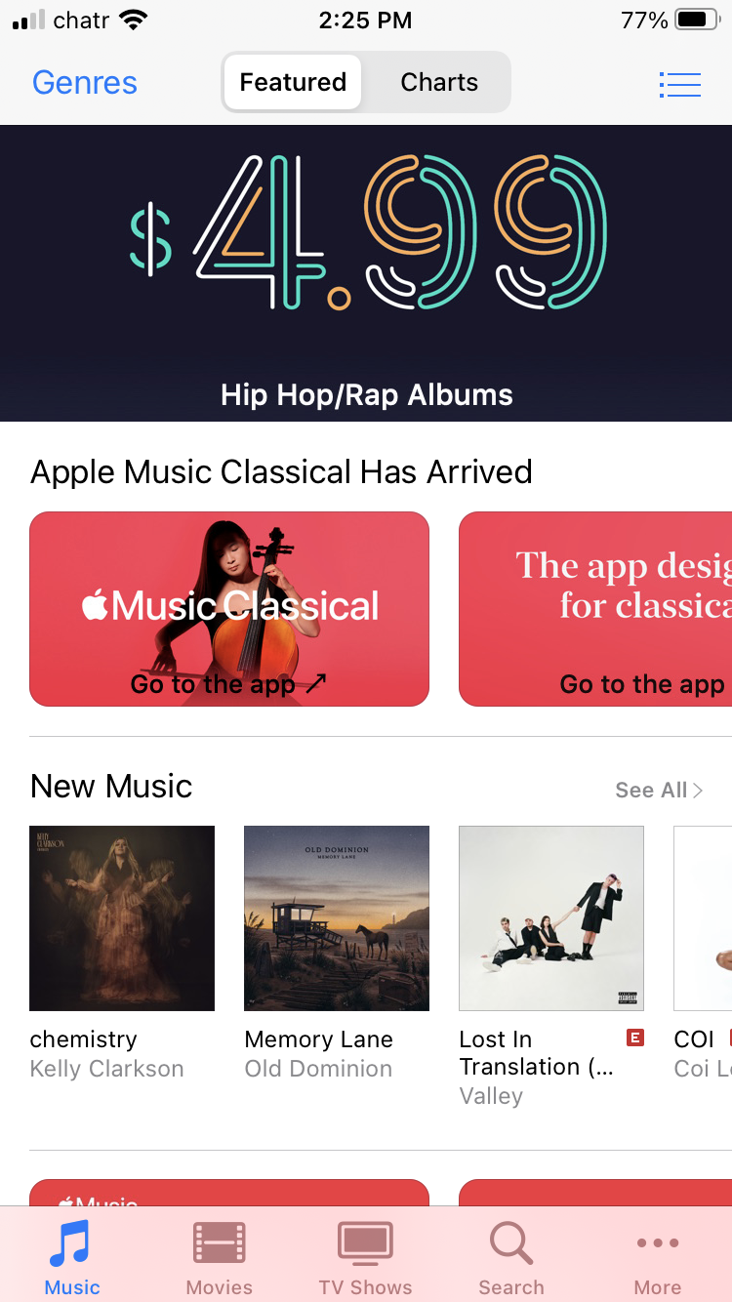Tap the Wi-Fi status icon
Image resolution: width=732 pixels, height=1302 pixels.
point(132,20)
